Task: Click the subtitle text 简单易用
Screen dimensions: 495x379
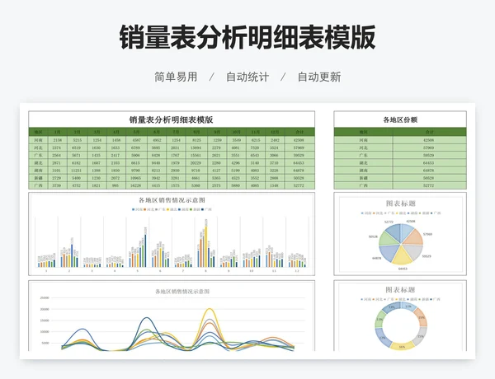Action: [x=176, y=77]
